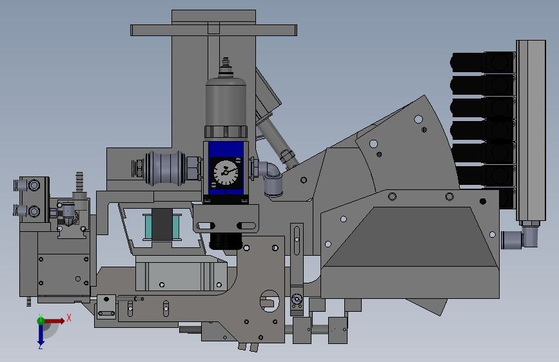Select the ribbed muffler left of the regulator

point(165,168)
